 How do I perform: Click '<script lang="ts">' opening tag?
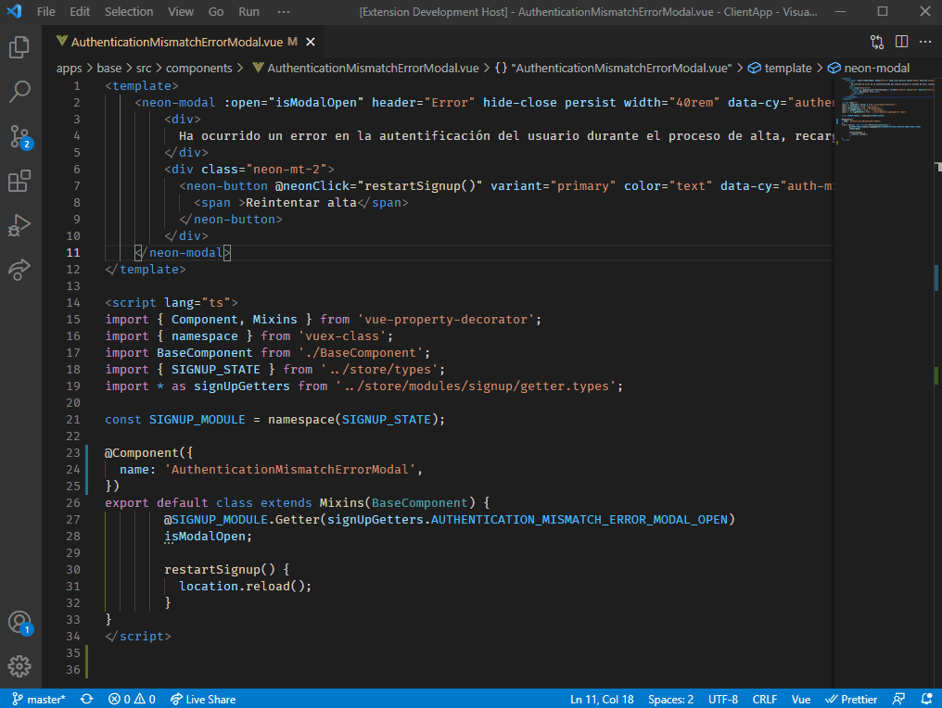click(172, 303)
